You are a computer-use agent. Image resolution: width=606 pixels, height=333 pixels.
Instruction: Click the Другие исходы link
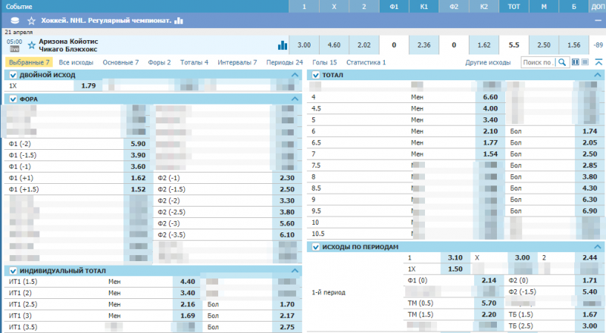click(x=488, y=63)
